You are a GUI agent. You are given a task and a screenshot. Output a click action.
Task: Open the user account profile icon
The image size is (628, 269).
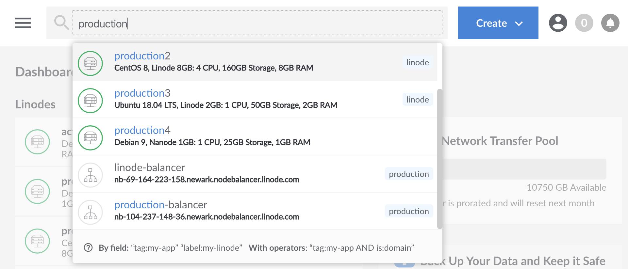click(x=558, y=23)
